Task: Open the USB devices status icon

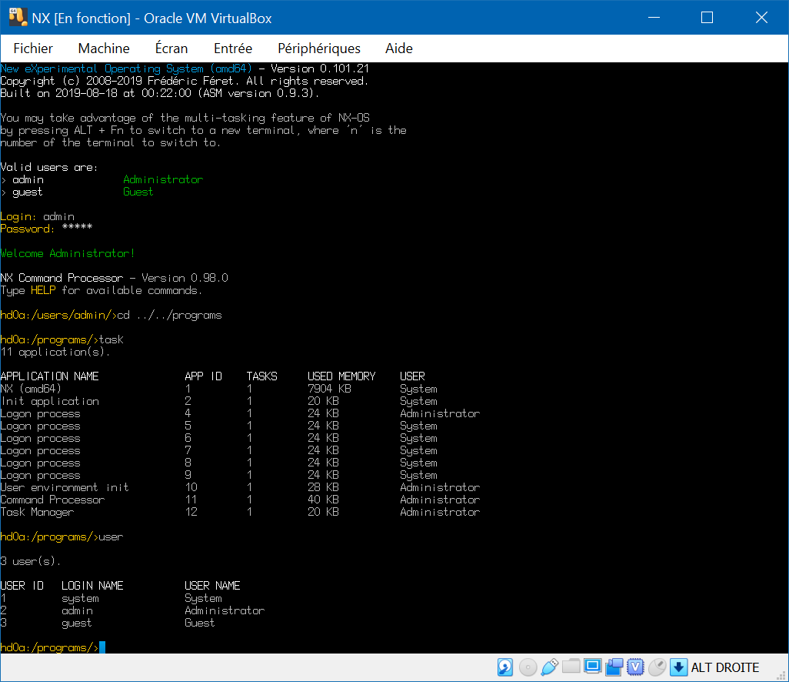Action: [550, 667]
